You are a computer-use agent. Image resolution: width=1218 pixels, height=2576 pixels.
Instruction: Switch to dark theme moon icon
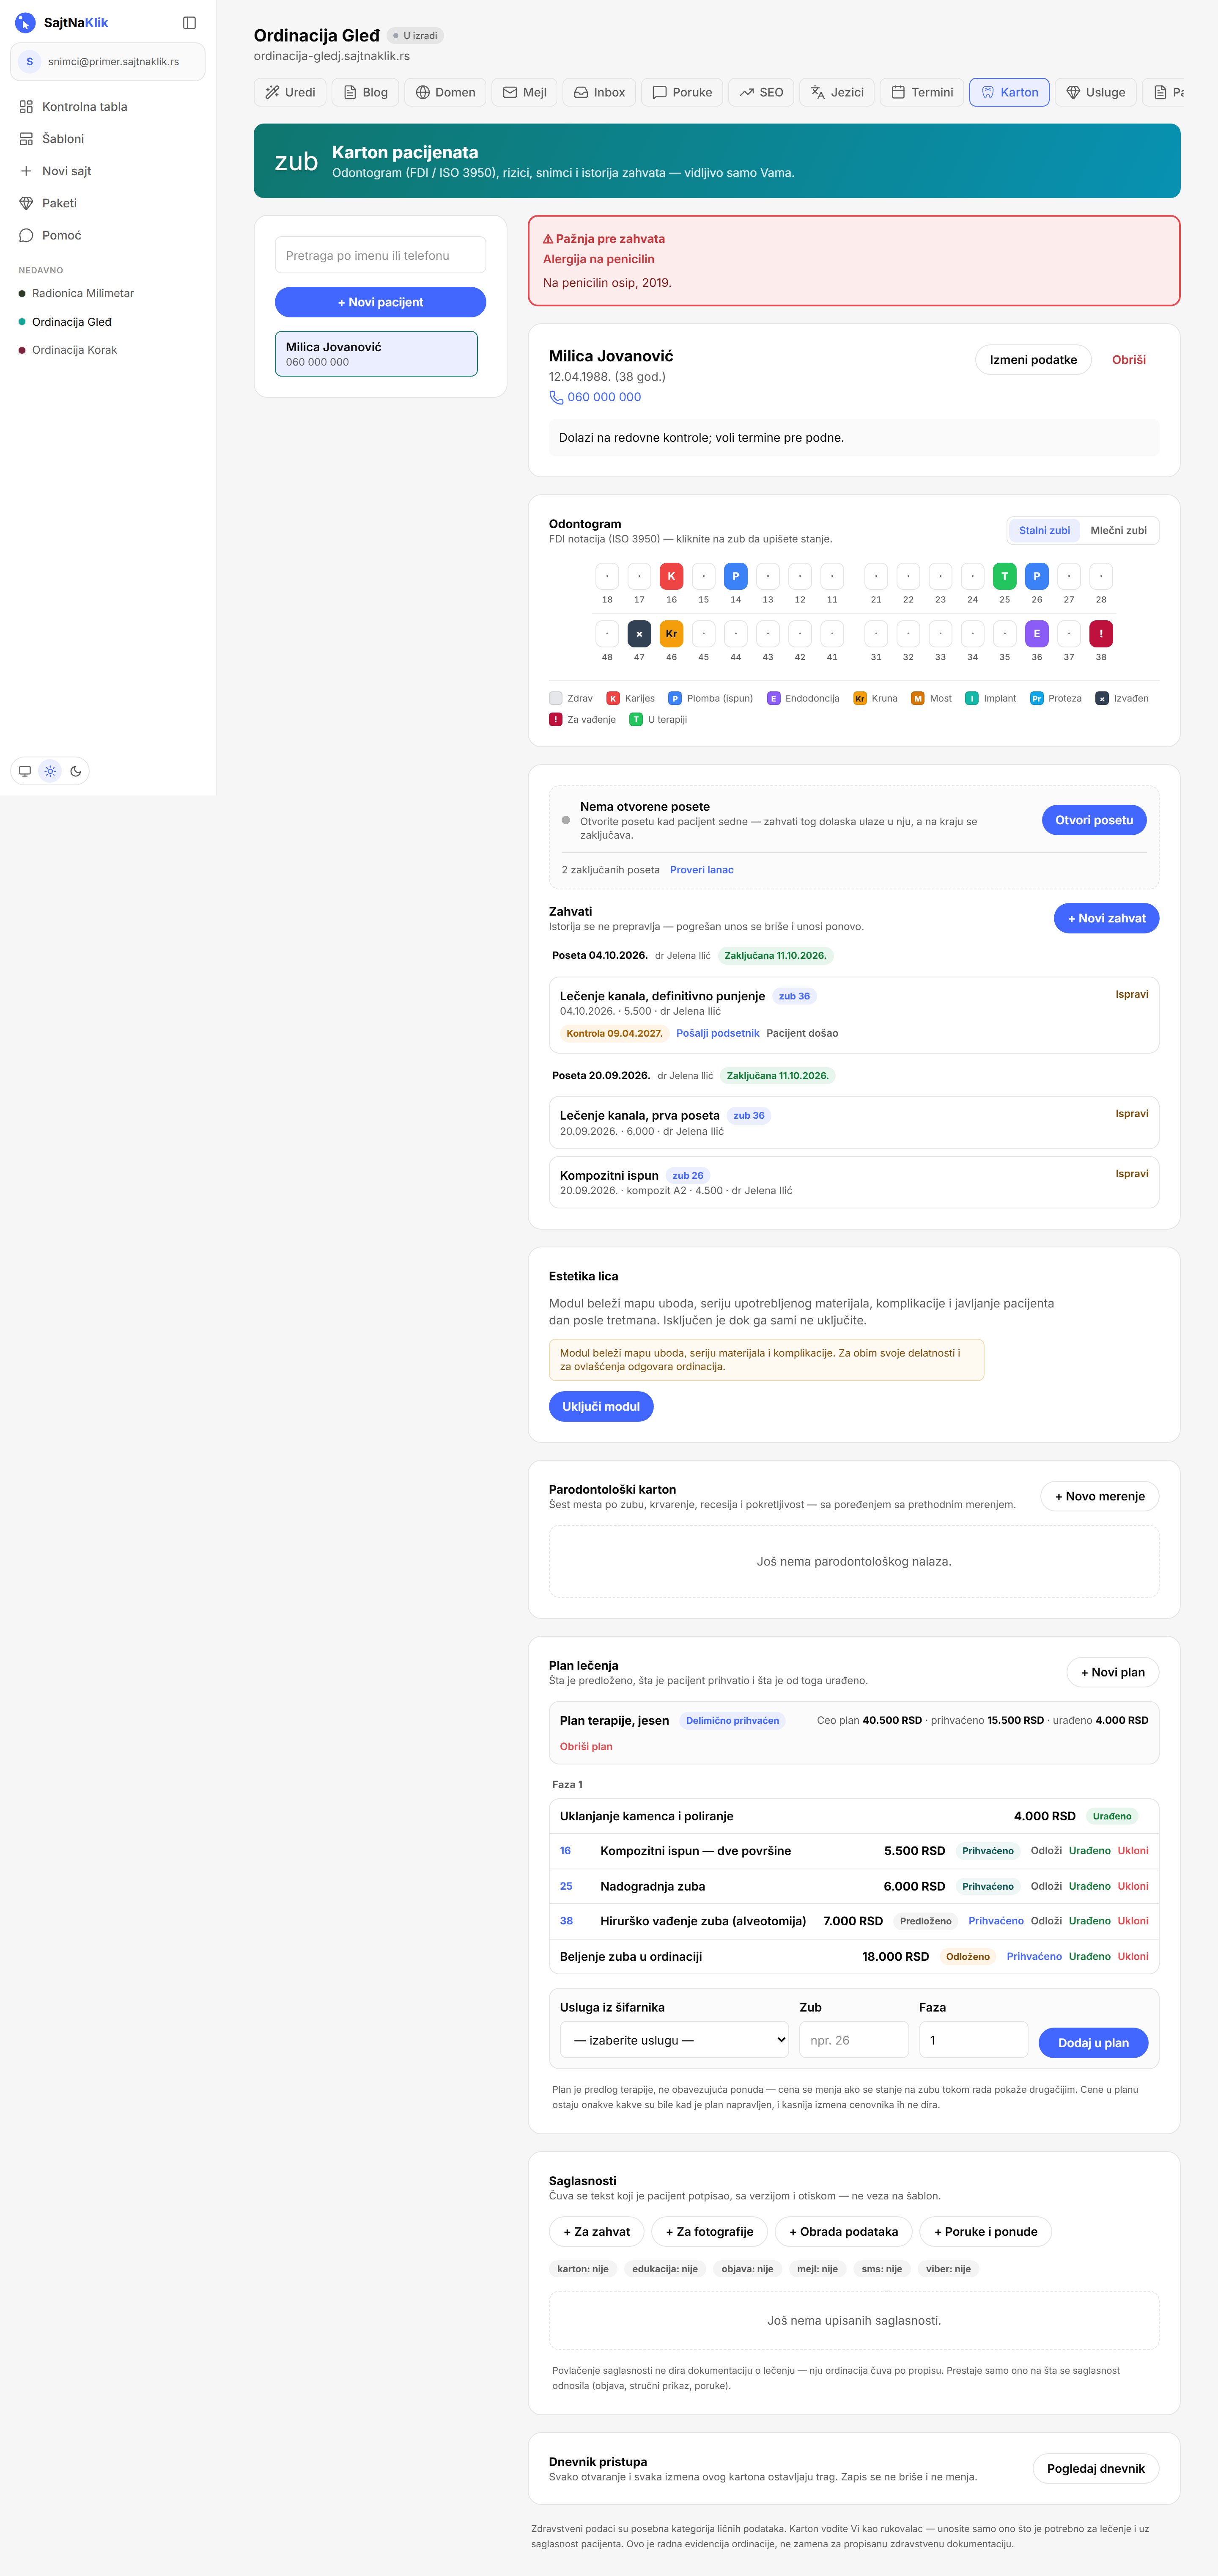(76, 771)
